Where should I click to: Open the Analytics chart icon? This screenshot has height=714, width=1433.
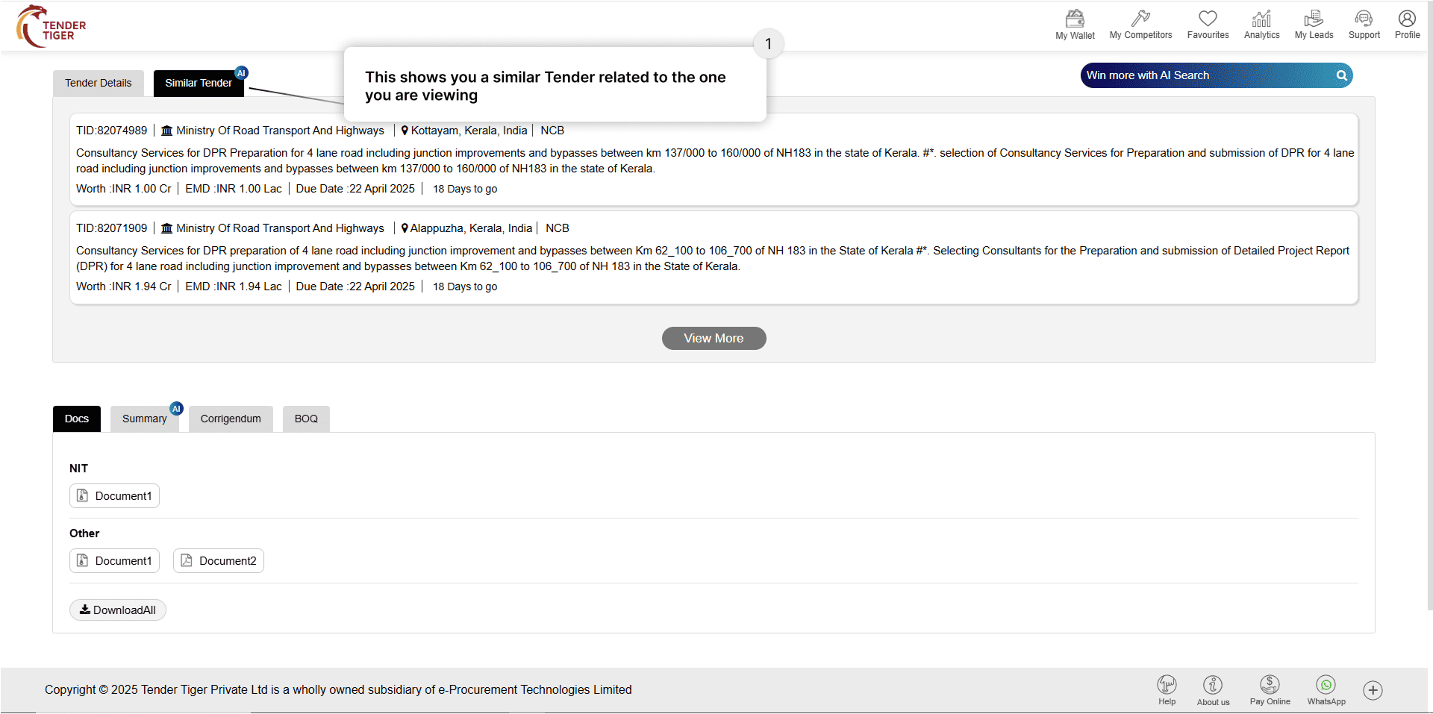click(x=1261, y=19)
